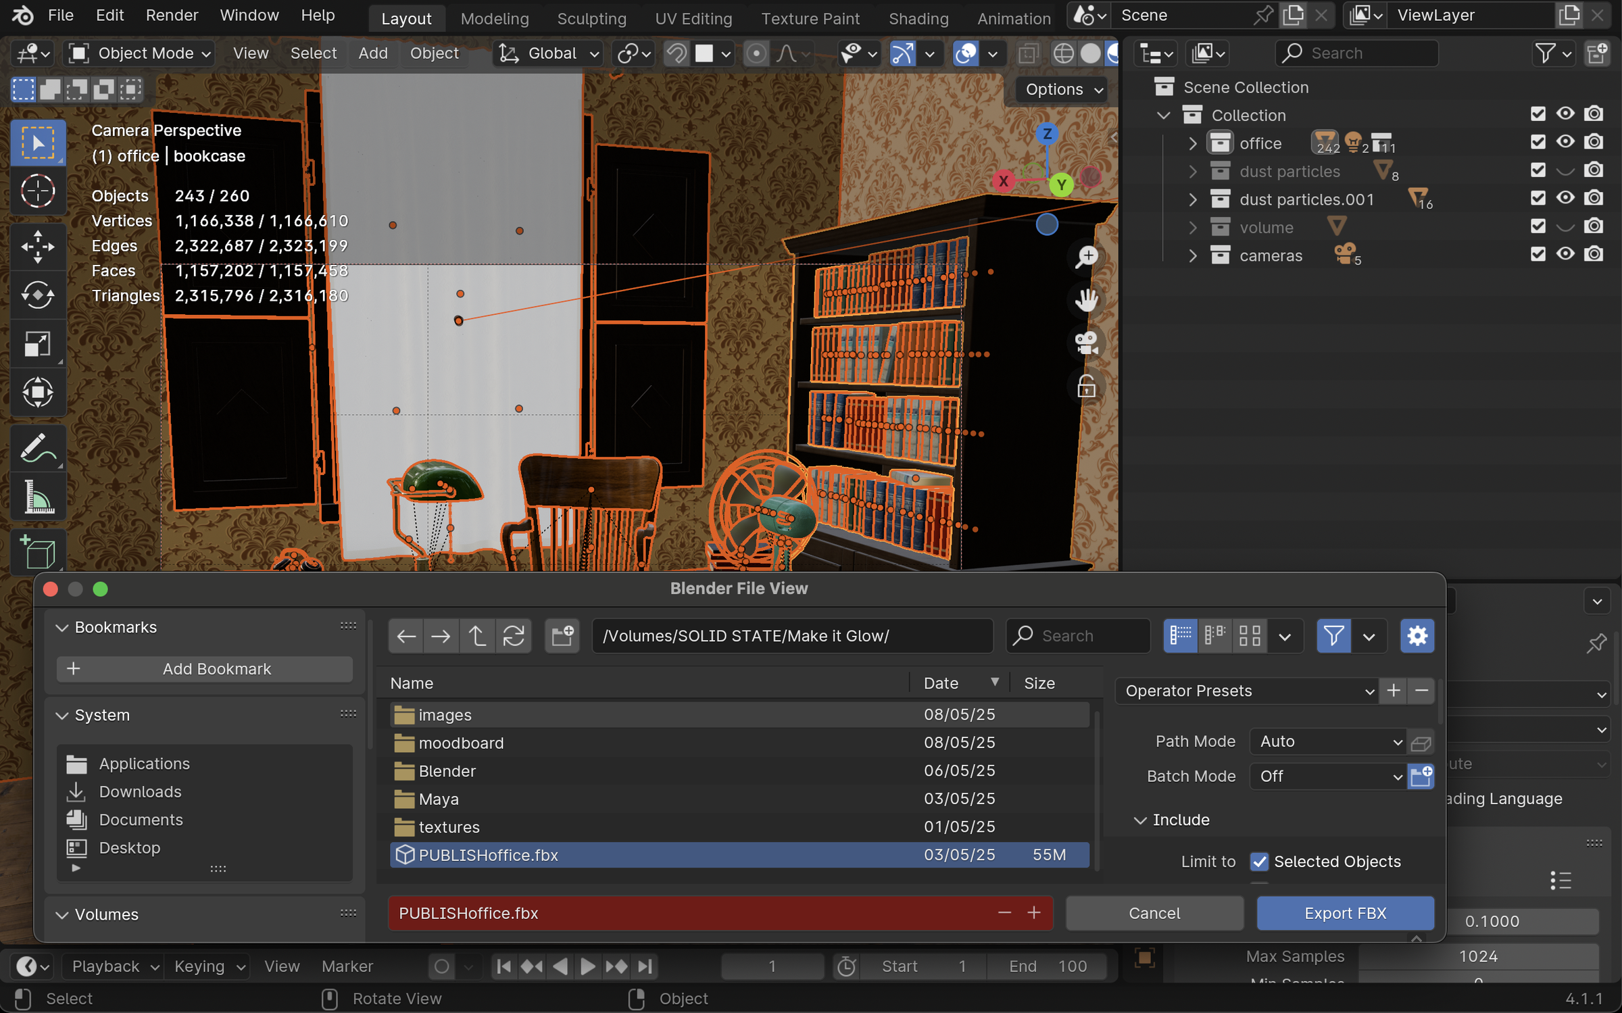Add a new operator preset
The image size is (1622, 1013).
[1394, 691]
